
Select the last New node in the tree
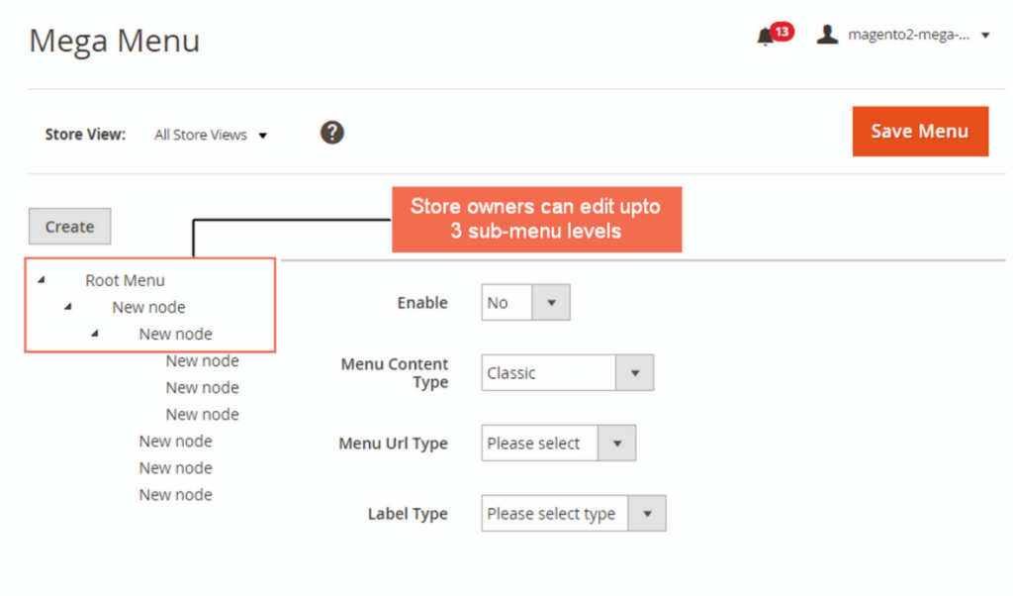[x=175, y=494]
